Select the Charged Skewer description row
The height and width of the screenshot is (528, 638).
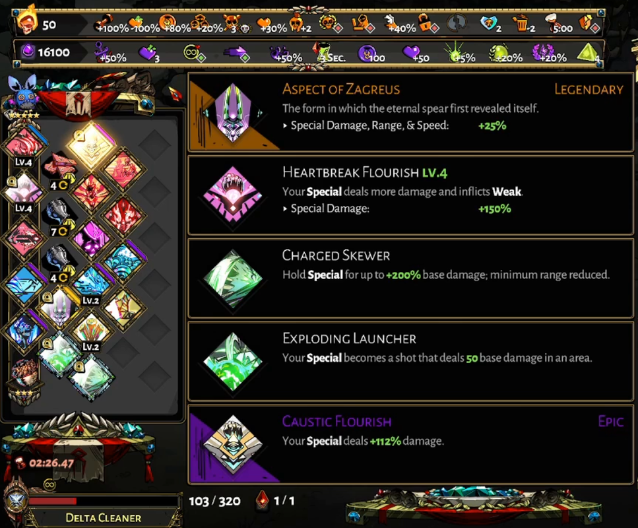[410, 279]
